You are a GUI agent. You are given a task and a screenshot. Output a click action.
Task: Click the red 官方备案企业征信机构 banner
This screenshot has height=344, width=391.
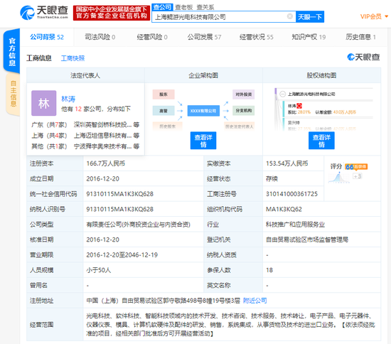coord(112,13)
